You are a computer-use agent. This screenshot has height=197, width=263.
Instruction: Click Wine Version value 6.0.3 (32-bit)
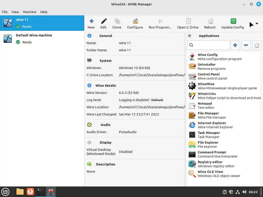[x=129, y=93]
